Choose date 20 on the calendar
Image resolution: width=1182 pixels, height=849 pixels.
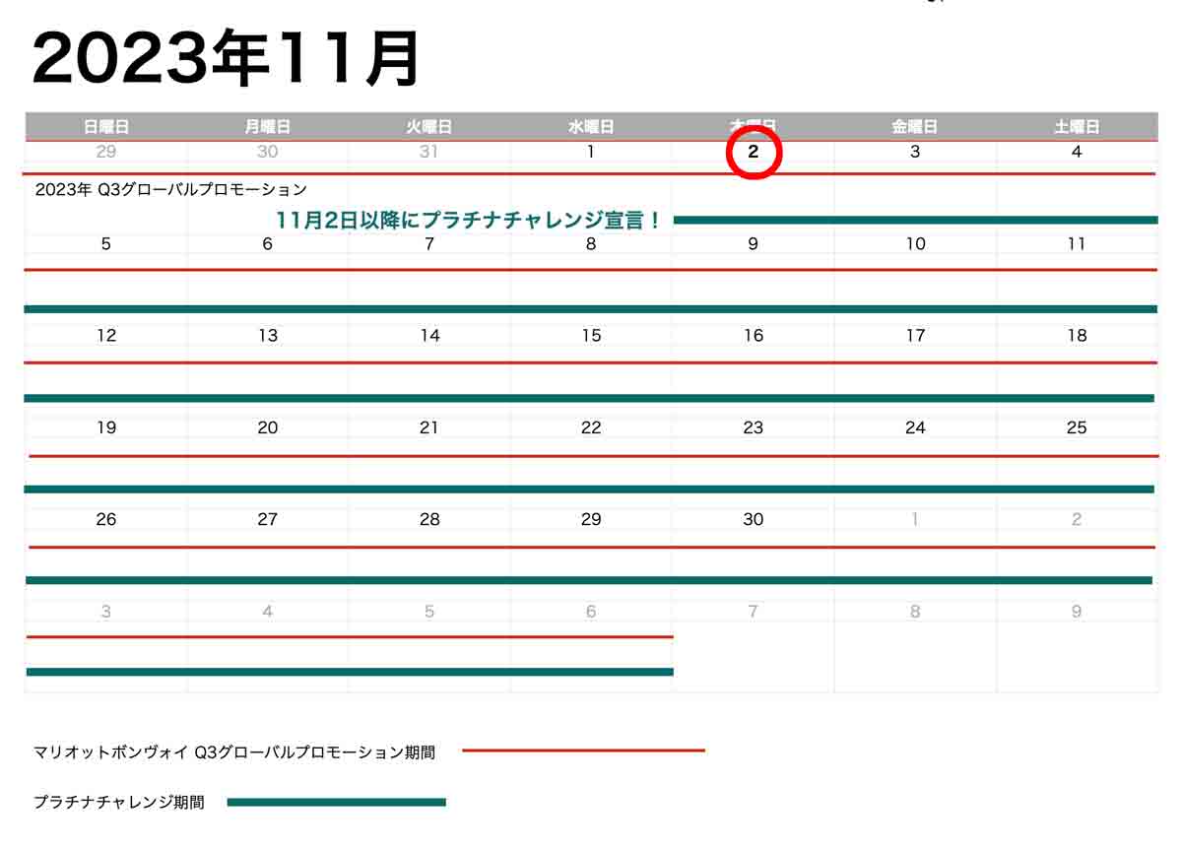tap(268, 427)
